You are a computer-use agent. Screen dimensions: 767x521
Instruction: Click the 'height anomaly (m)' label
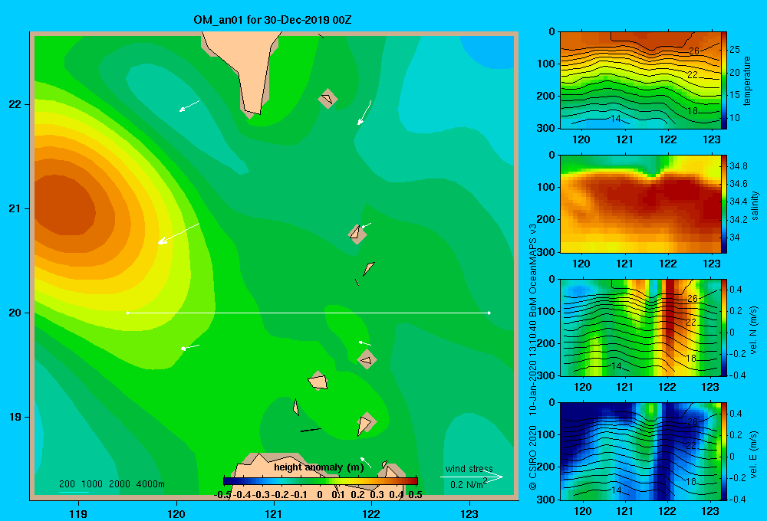[319, 467]
